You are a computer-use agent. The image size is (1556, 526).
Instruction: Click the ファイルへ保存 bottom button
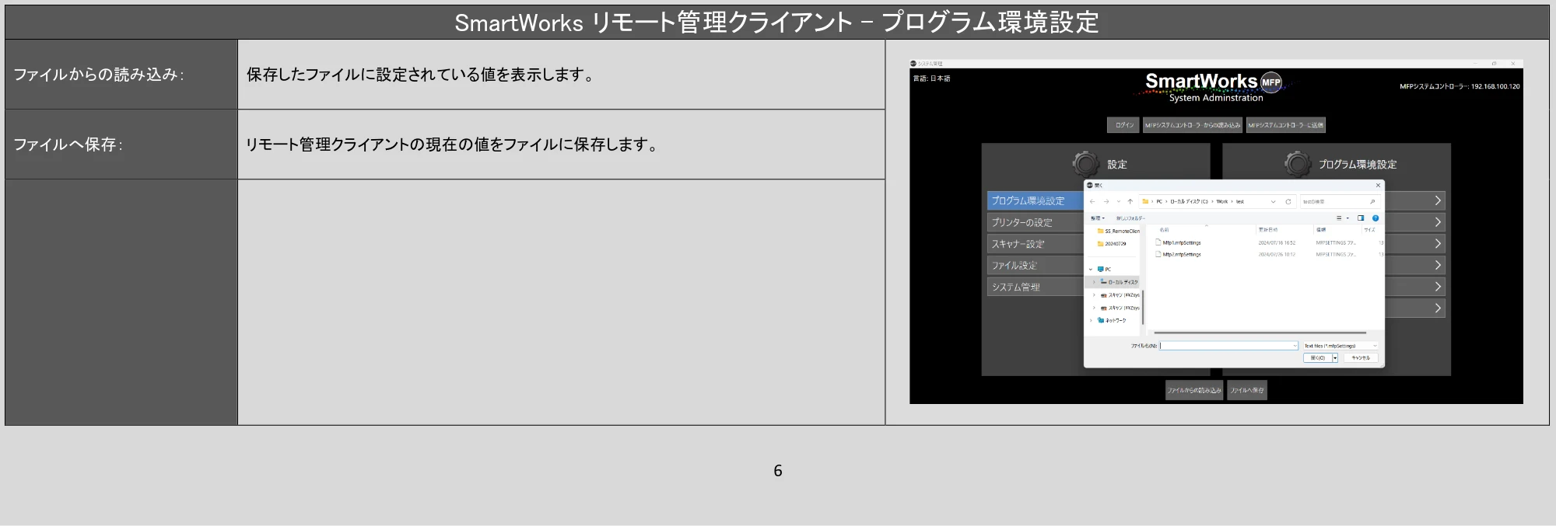coord(1247,390)
